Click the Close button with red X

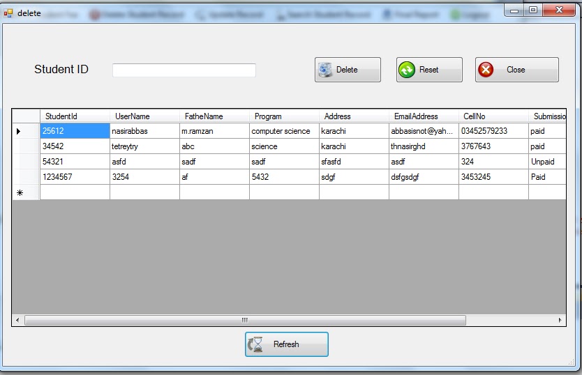517,70
